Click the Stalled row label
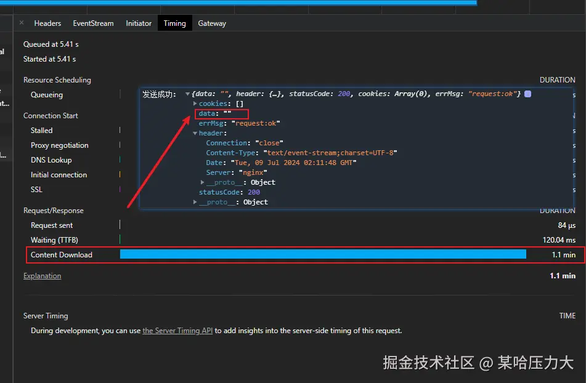The height and width of the screenshot is (383, 586). [41, 131]
